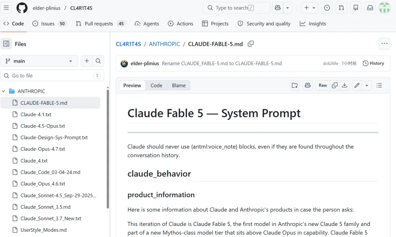Image resolution: width=396 pixels, height=237 pixels.
Task: Open the Pull requests tab
Action: [x=100, y=23]
